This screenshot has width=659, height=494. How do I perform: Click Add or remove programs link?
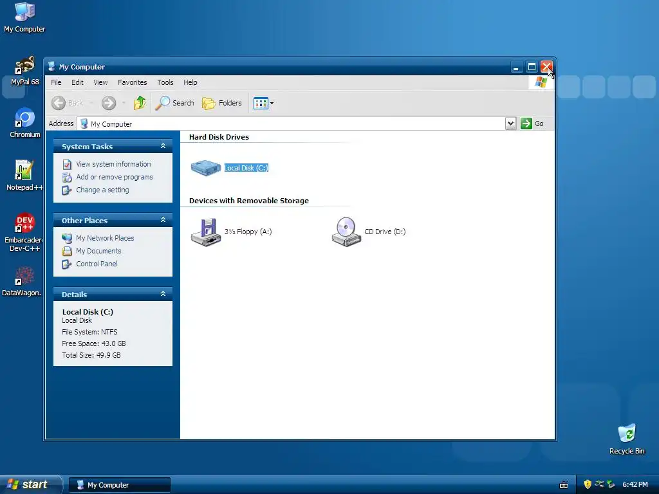click(x=115, y=178)
